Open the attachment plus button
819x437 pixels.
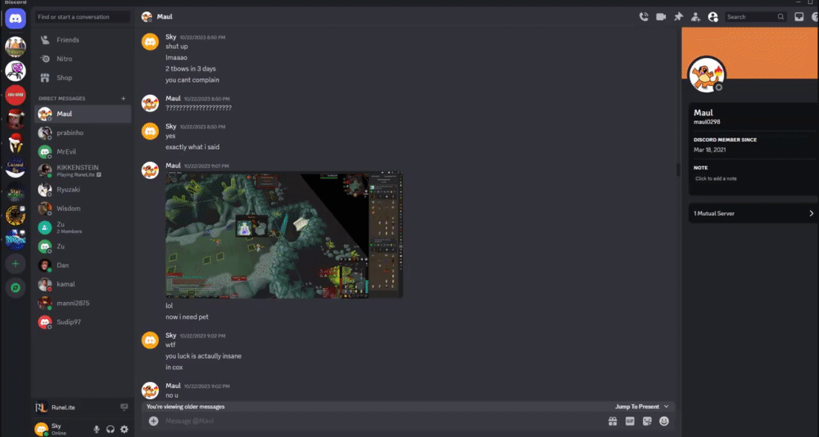154,421
